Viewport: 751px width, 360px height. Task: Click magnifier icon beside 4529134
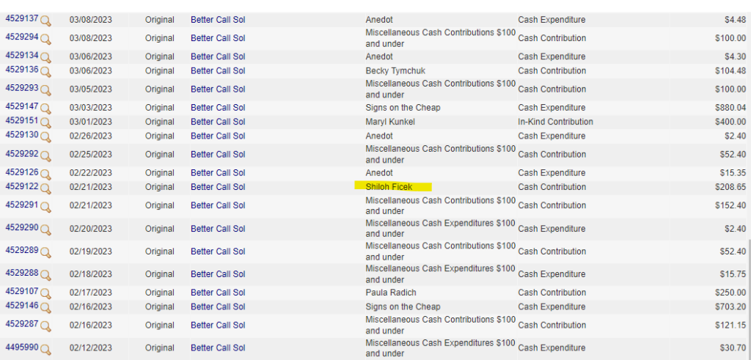(x=46, y=57)
